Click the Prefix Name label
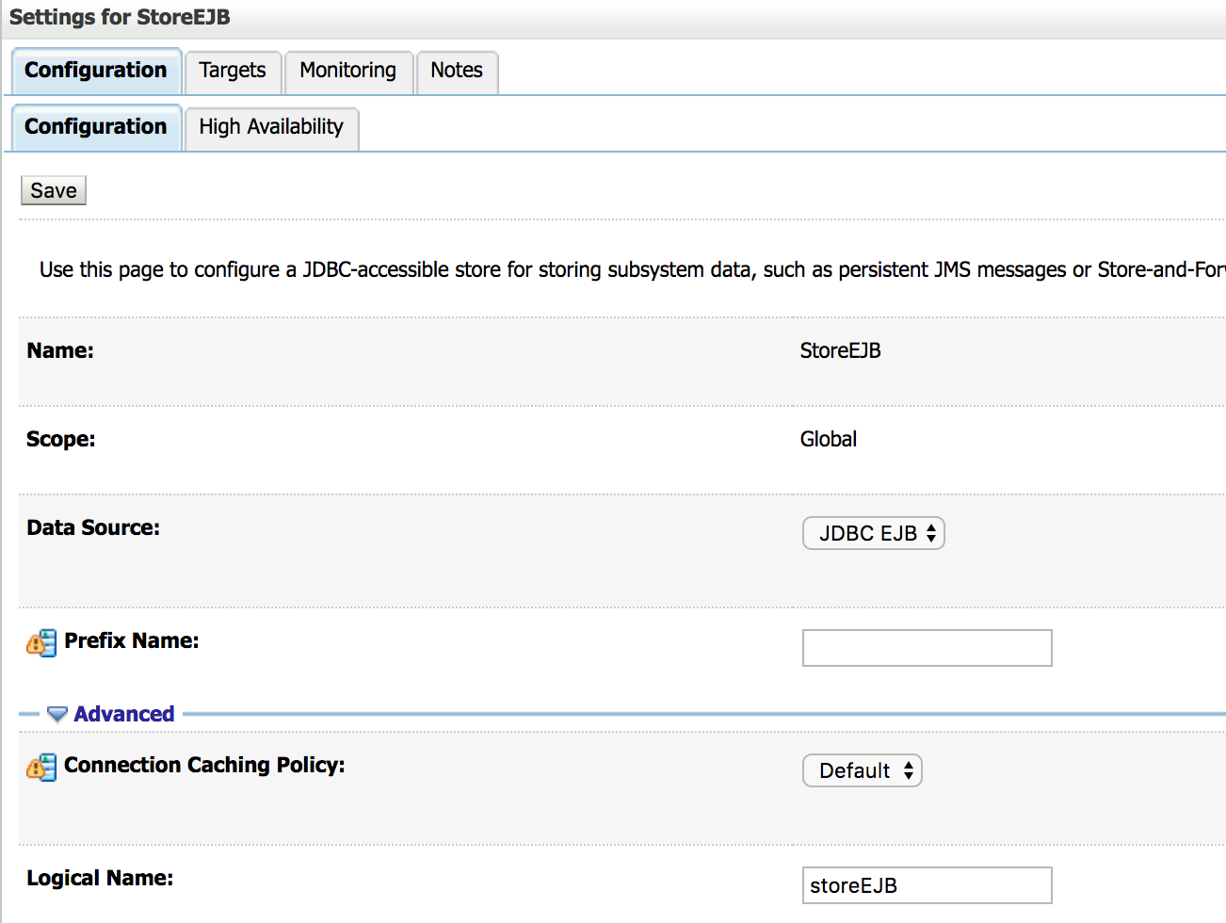Viewport: 1226px width, 923px height. 132,641
